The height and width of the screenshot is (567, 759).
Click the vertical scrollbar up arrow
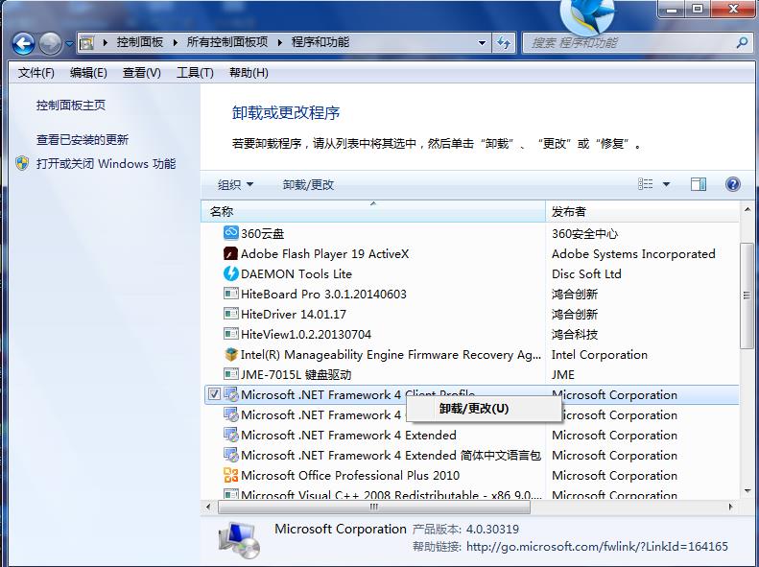tap(747, 209)
